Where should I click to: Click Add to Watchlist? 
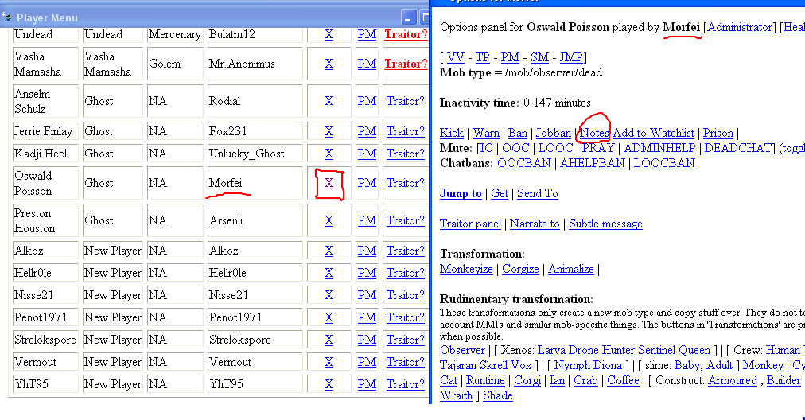tap(654, 133)
